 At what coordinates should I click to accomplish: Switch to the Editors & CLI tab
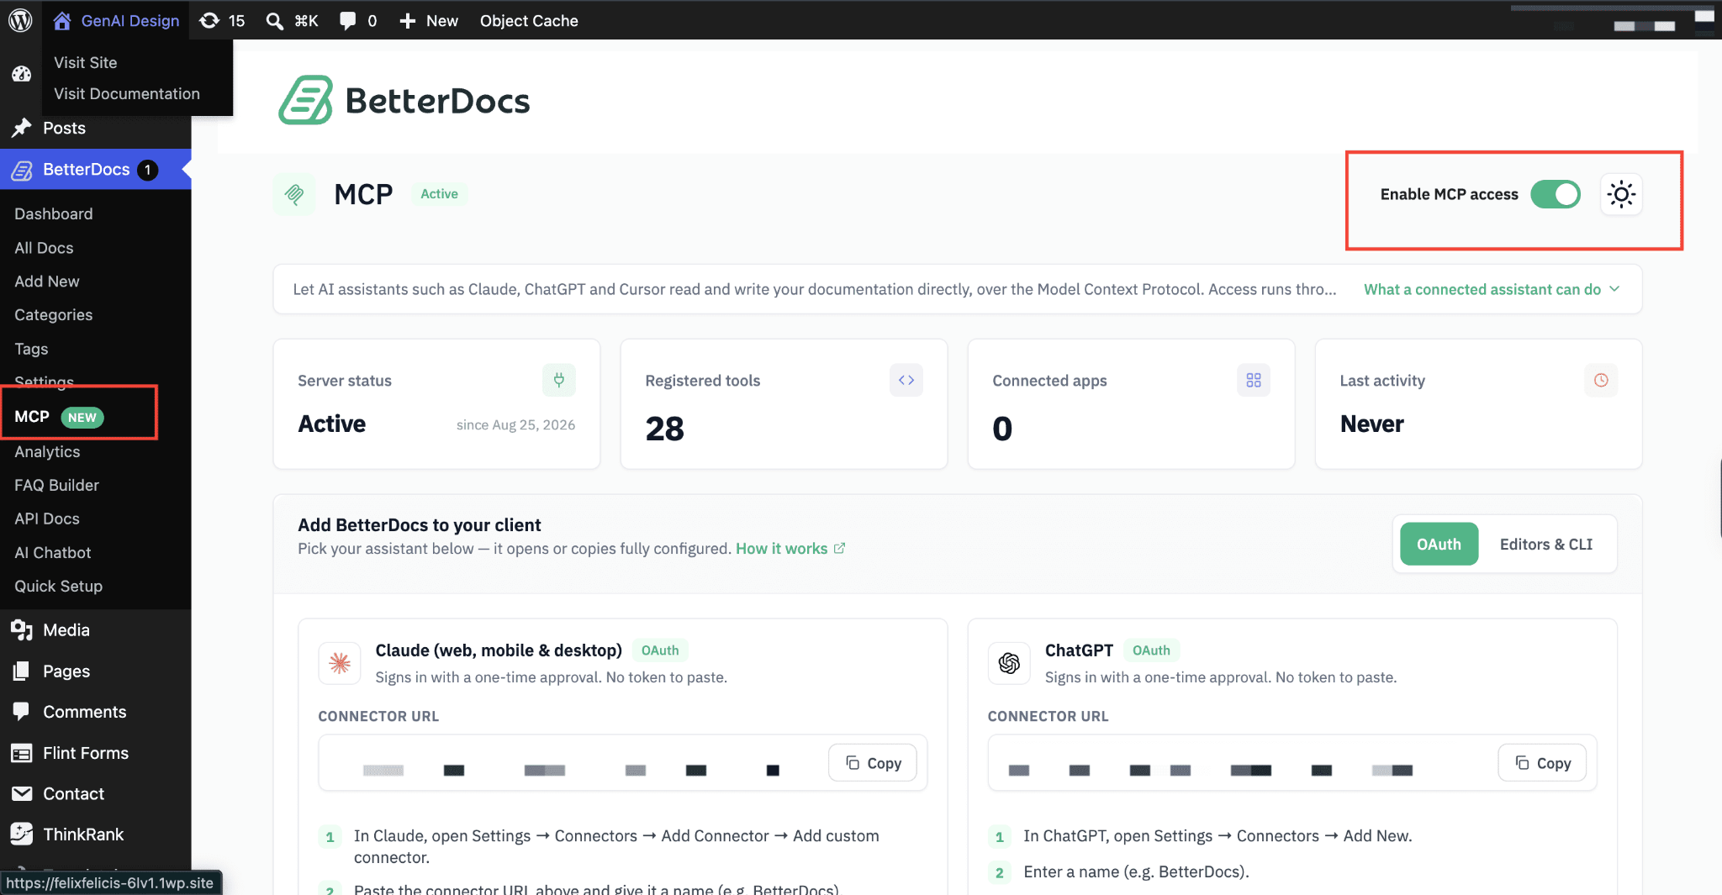pos(1546,544)
